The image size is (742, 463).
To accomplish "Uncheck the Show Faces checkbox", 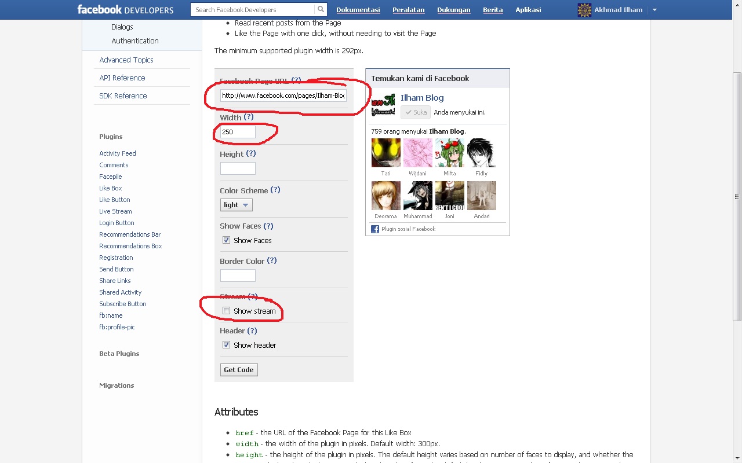I will [226, 240].
